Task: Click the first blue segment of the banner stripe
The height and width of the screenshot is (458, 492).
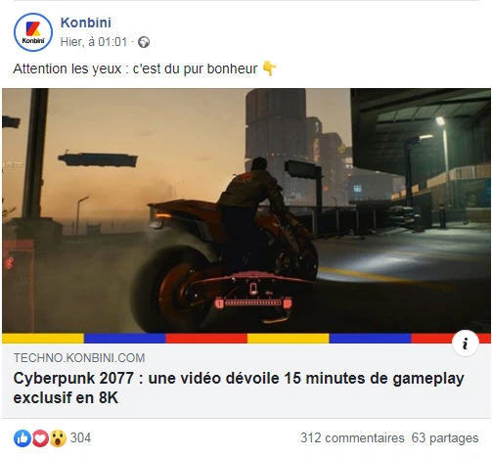Action: (x=125, y=338)
